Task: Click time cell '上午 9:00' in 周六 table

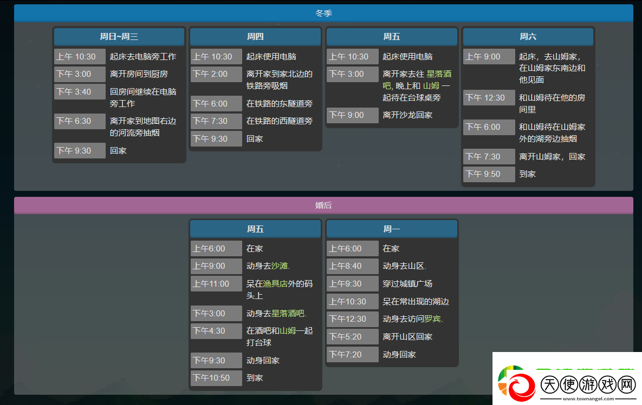Action: pyautogui.click(x=489, y=57)
